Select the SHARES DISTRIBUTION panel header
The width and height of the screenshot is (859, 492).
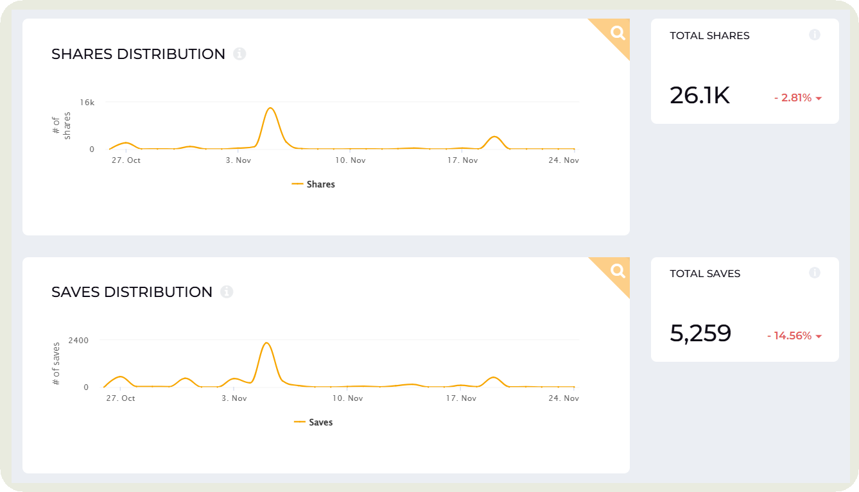pyautogui.click(x=139, y=54)
